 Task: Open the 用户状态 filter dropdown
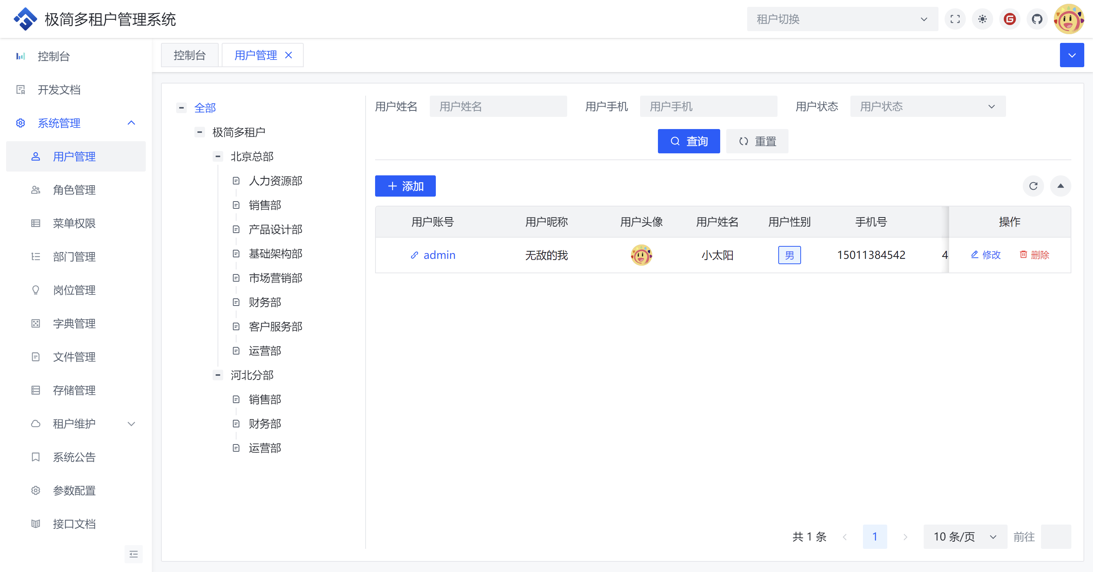pyautogui.click(x=927, y=107)
